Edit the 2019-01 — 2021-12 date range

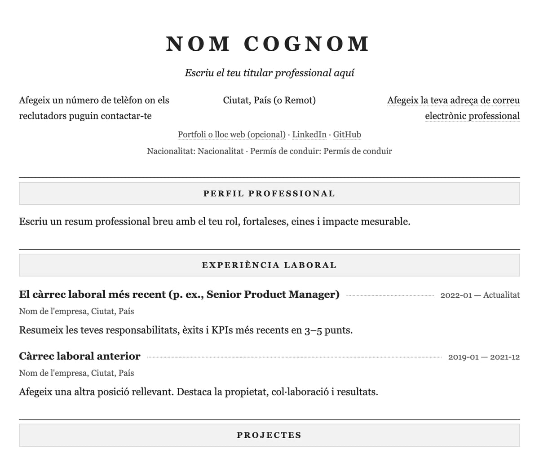tap(484, 357)
